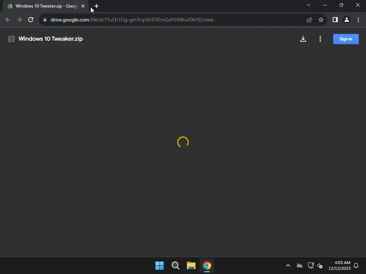This screenshot has height=274, width=366.
Task: Minimize the Chrome window
Action: coord(325,5)
